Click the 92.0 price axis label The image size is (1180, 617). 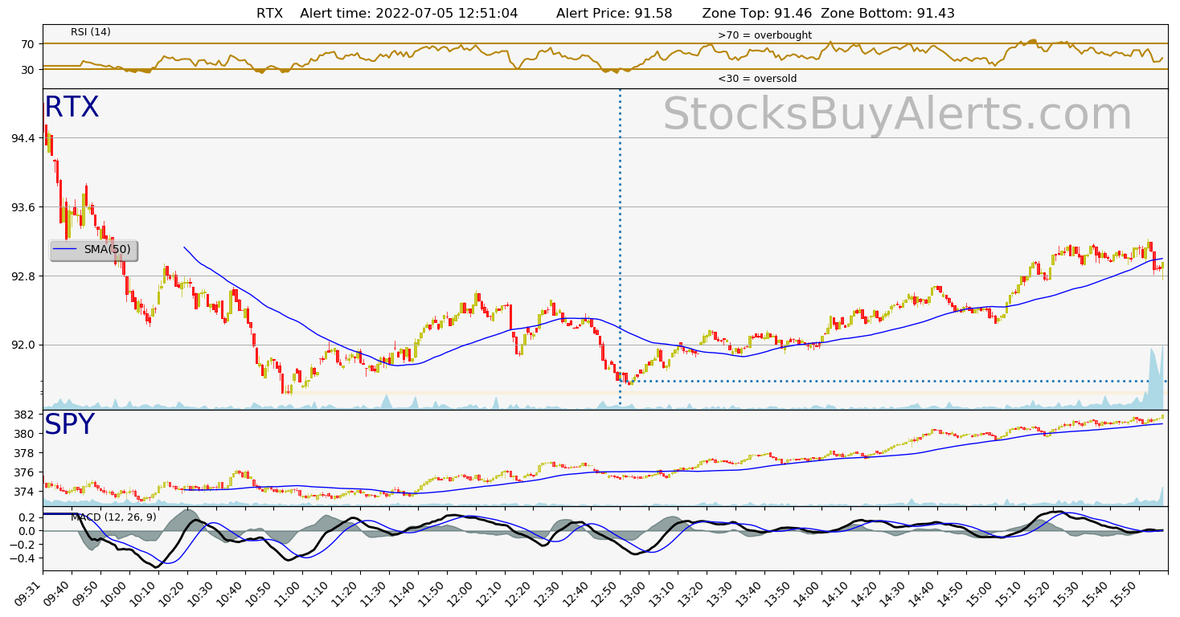[x=22, y=345]
